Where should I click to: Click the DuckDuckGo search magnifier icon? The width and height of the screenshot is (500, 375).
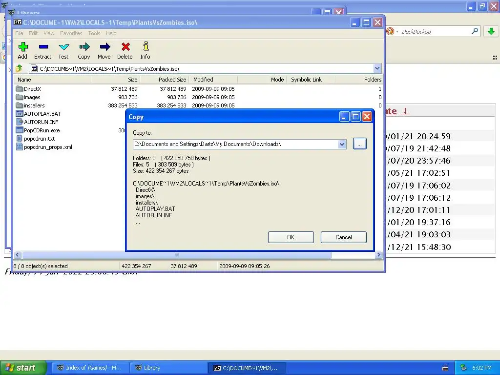(x=475, y=31)
